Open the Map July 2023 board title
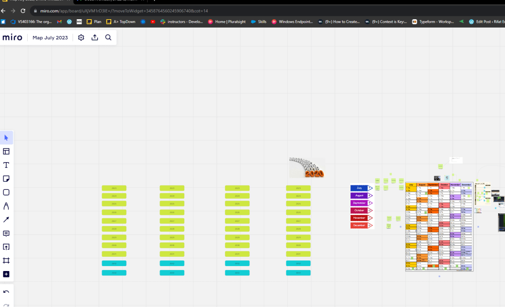Screen dimensions: 505x307 (x=50, y=37)
